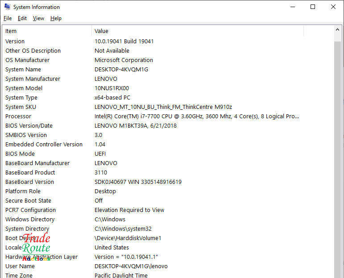Select the BaseBoard Version row
This screenshot has width=344, height=278.
tap(29, 182)
